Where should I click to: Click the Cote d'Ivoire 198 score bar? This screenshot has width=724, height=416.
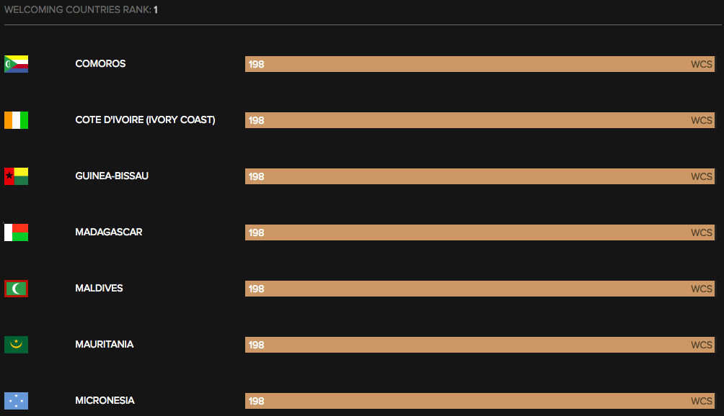480,120
